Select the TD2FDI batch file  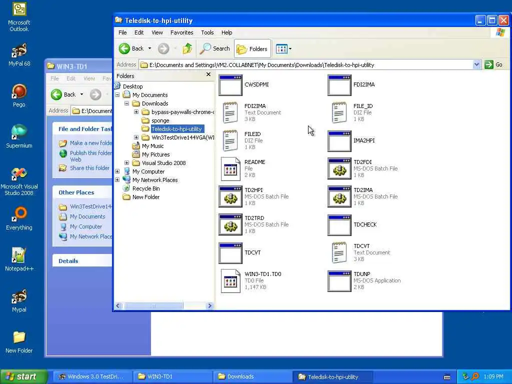362,169
